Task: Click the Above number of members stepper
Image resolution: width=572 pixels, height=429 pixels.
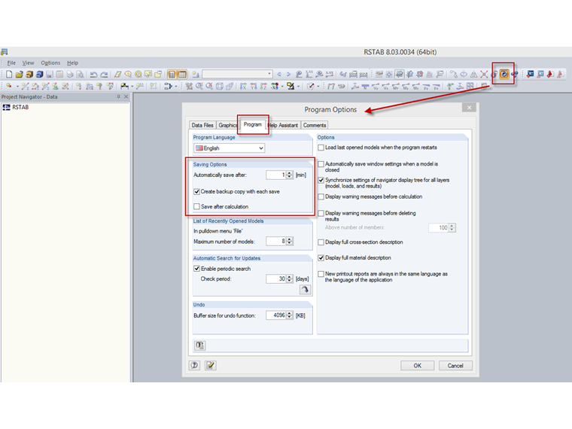Action: click(x=452, y=227)
